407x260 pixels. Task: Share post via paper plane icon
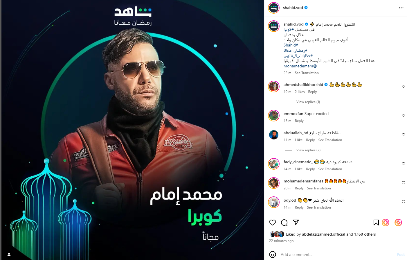pyautogui.click(x=296, y=223)
